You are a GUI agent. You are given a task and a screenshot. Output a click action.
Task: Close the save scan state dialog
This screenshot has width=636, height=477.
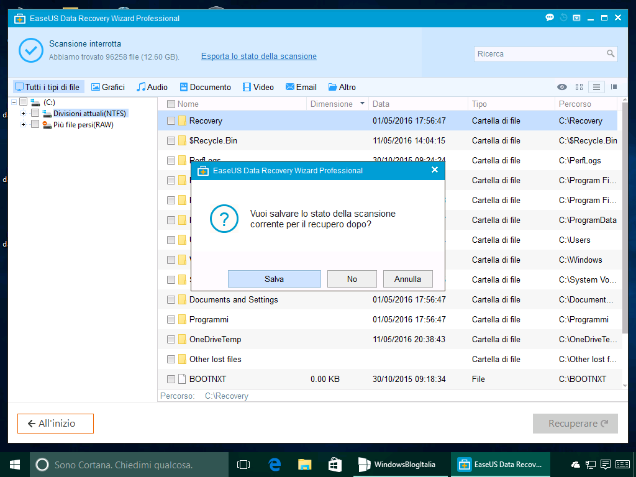[434, 170]
